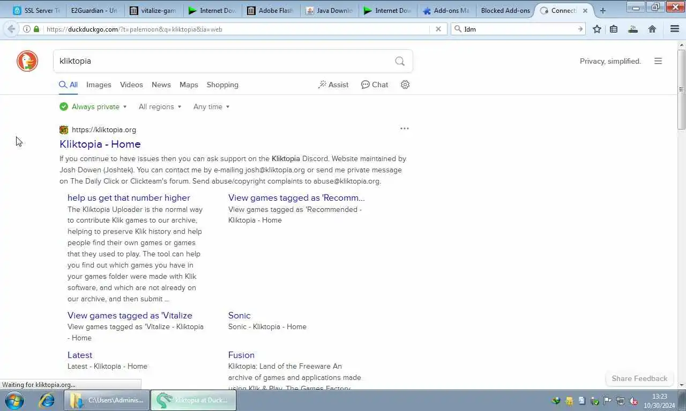Open the C:\Users\Adminis... taskbar window

click(107, 400)
